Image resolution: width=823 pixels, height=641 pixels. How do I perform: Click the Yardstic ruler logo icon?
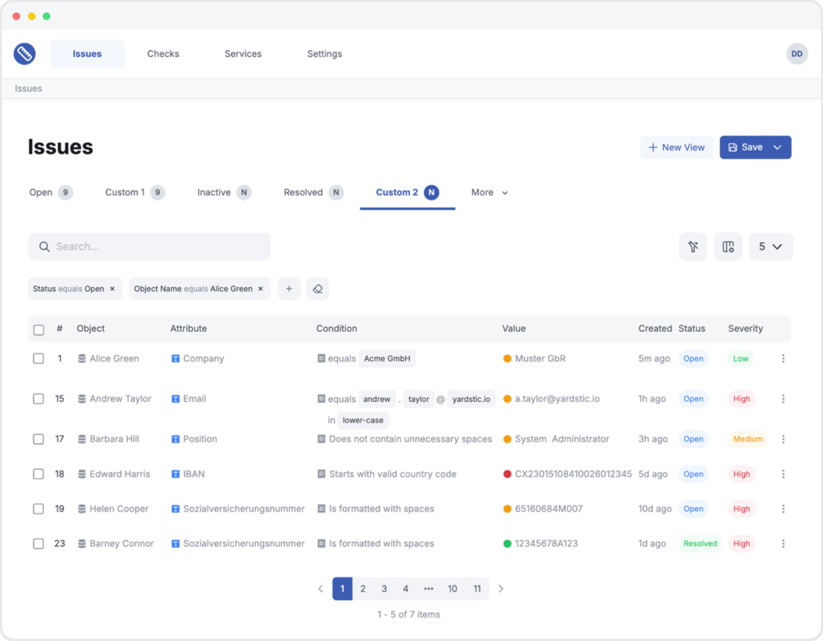tap(24, 54)
